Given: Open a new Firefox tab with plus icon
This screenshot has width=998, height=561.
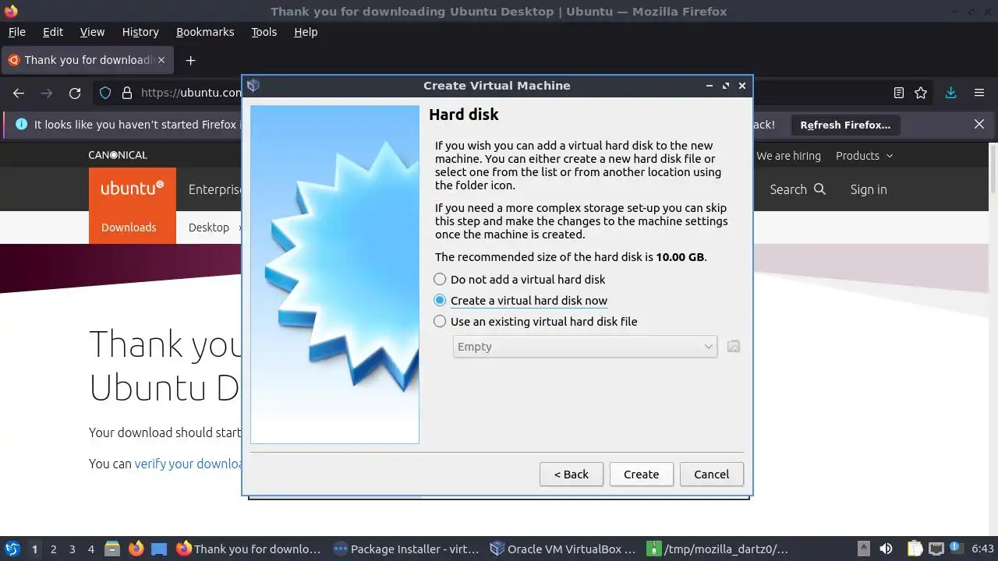Looking at the screenshot, I should click(x=190, y=60).
